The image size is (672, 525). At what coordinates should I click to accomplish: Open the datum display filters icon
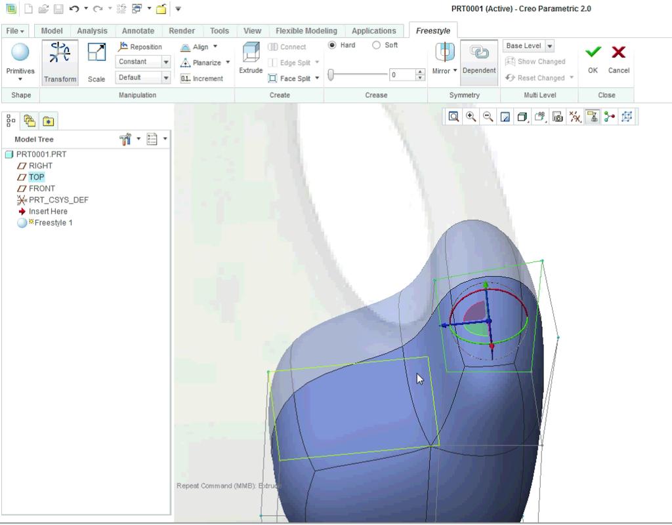[x=575, y=117]
